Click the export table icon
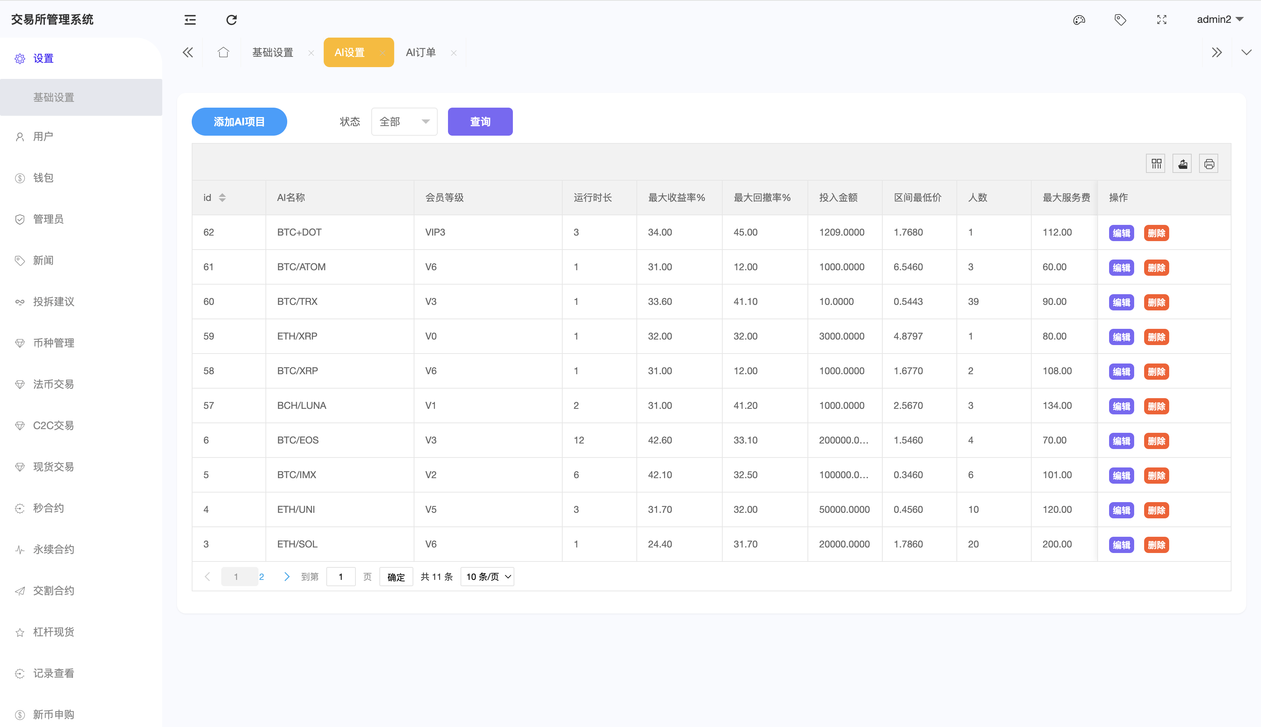1261x727 pixels. pos(1182,164)
